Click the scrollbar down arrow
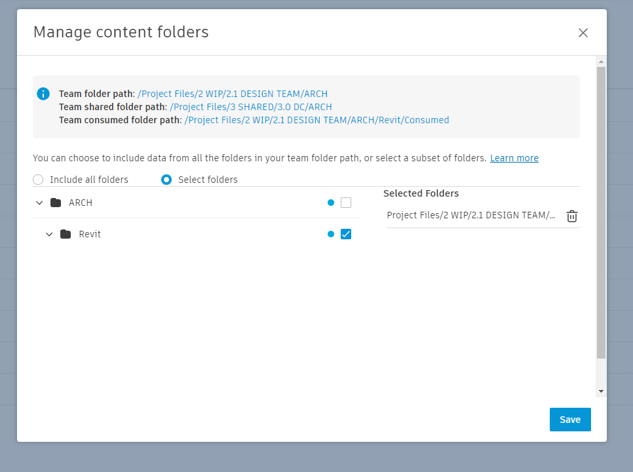633x472 pixels. tap(601, 390)
